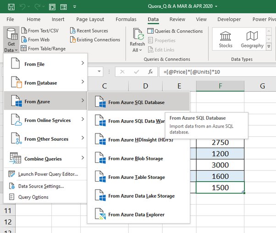Open Existing Connections

(x=95, y=39)
